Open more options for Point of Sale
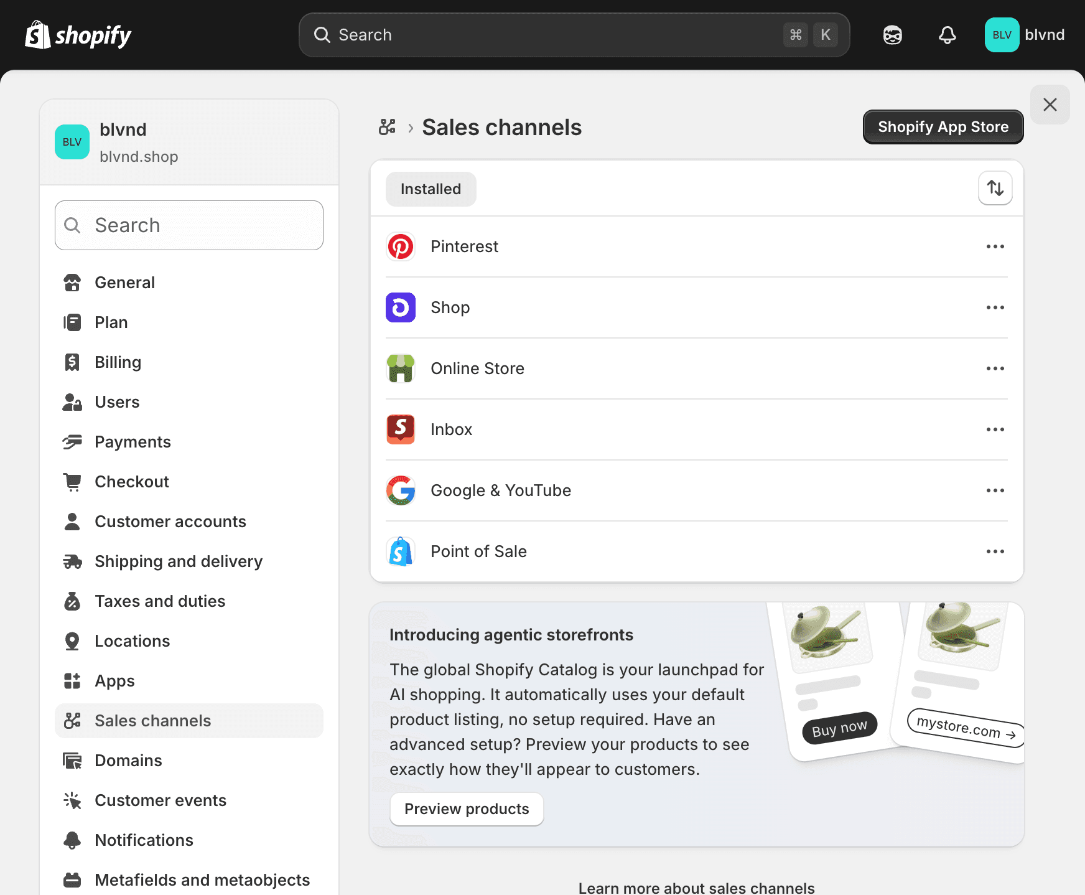 coord(995,551)
